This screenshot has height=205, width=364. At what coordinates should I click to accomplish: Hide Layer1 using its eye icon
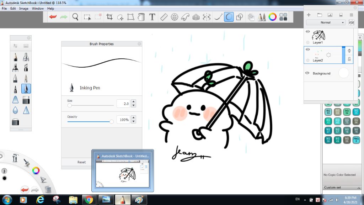(308, 32)
